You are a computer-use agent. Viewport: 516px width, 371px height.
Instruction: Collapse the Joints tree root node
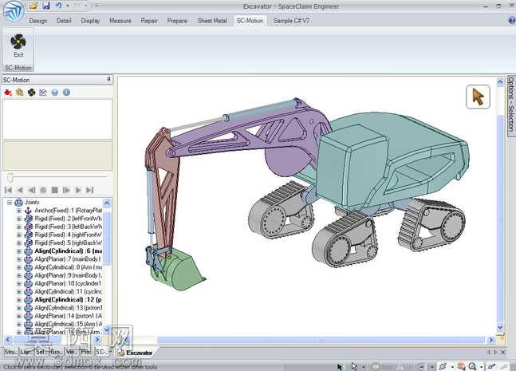(x=10, y=203)
